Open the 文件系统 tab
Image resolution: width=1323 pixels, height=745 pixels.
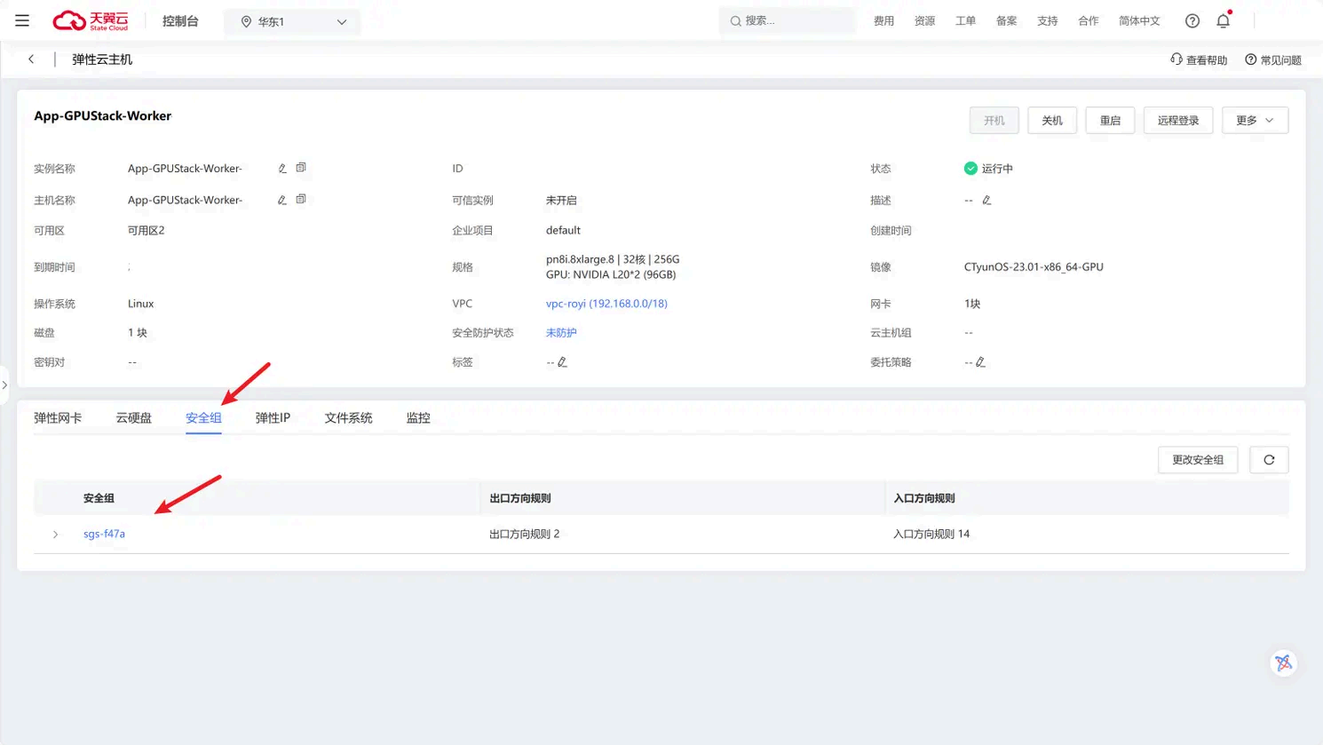pyautogui.click(x=348, y=418)
